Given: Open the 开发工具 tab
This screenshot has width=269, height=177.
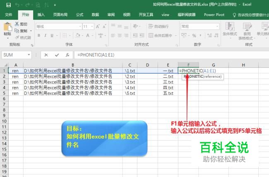Looking at the screenshot, I should click(146, 15).
